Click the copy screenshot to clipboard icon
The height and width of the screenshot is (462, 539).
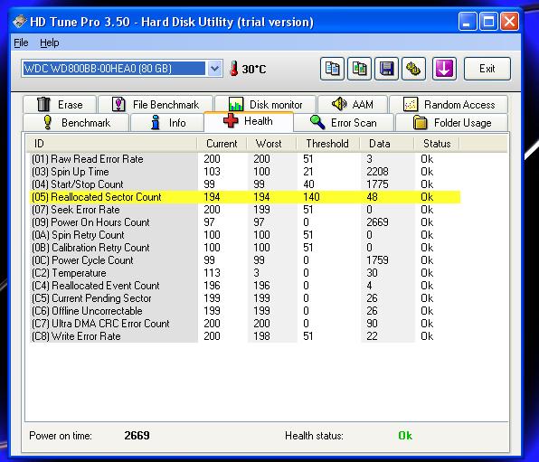pos(359,69)
